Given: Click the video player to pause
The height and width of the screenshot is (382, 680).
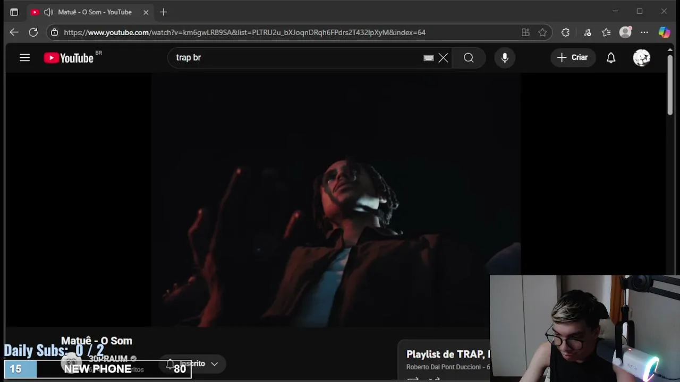Looking at the screenshot, I should 336,199.
